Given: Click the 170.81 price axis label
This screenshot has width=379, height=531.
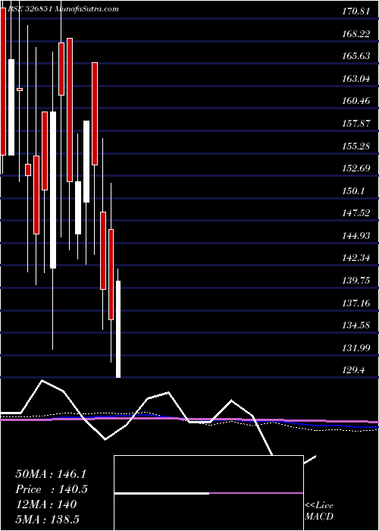Looking at the screenshot, I should (356, 11).
